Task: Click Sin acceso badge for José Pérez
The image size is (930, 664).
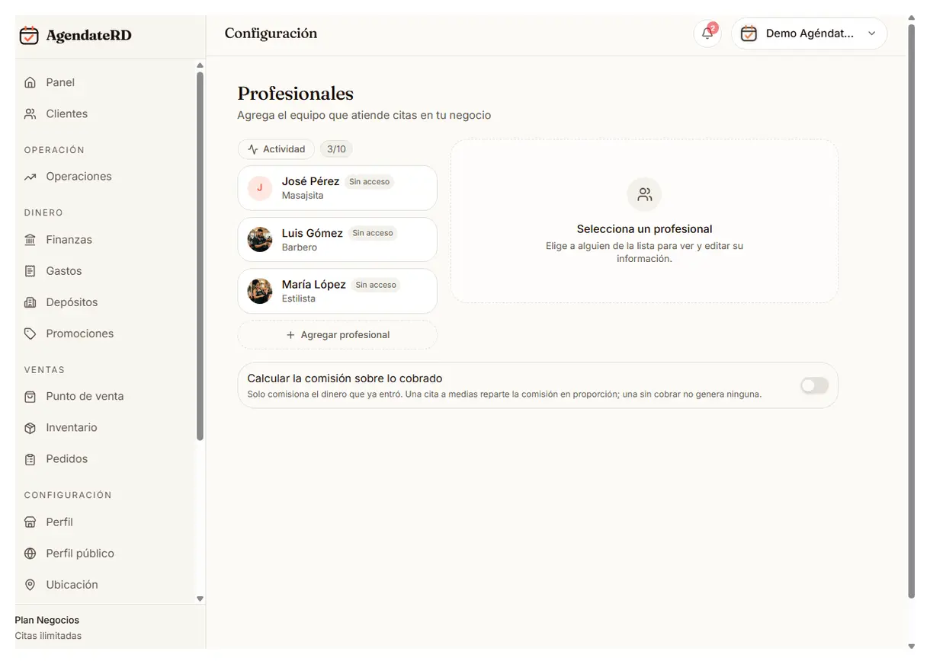Action: (x=370, y=182)
